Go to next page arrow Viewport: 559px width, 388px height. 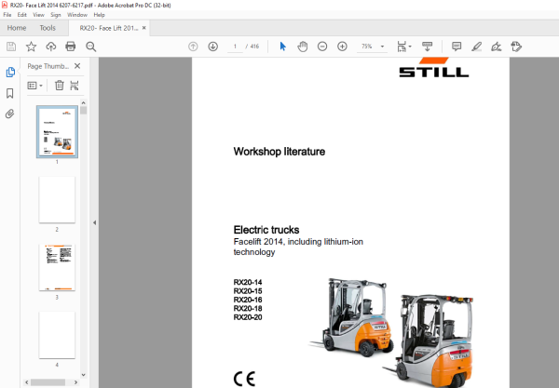(x=212, y=47)
